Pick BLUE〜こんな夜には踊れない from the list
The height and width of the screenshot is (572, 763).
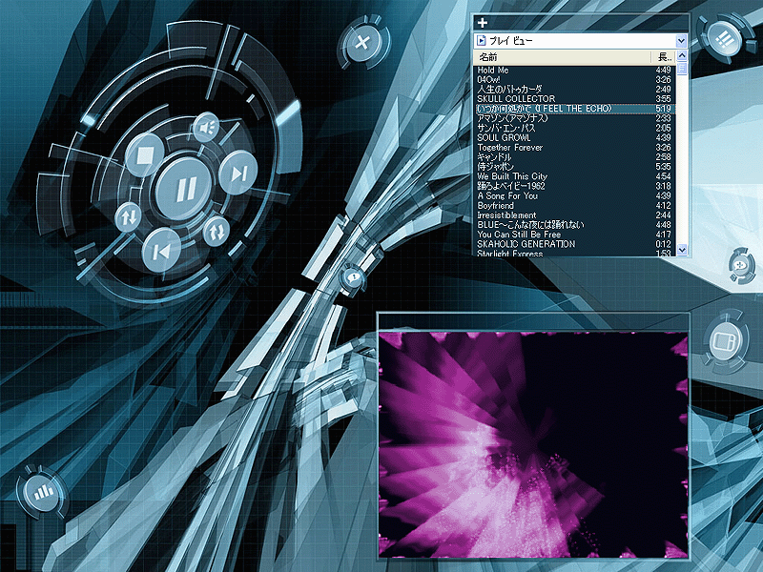pos(575,225)
